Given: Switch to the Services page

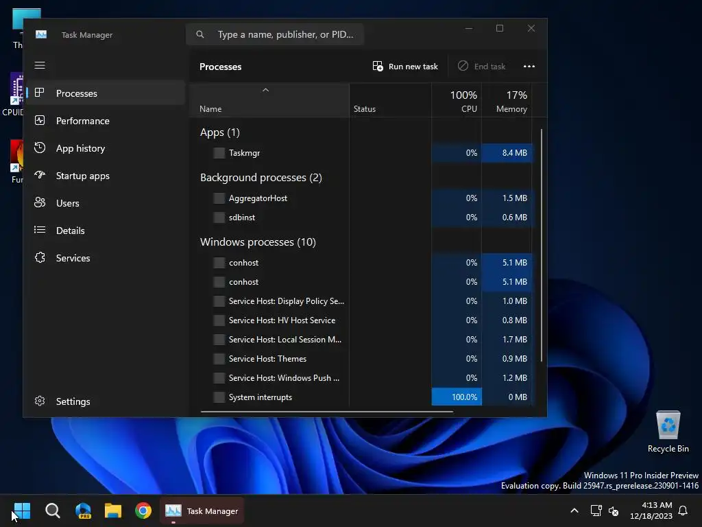Looking at the screenshot, I should coord(106,258).
